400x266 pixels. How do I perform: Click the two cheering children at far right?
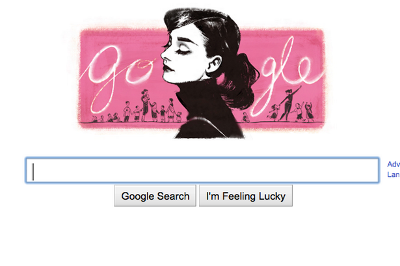click(x=304, y=111)
